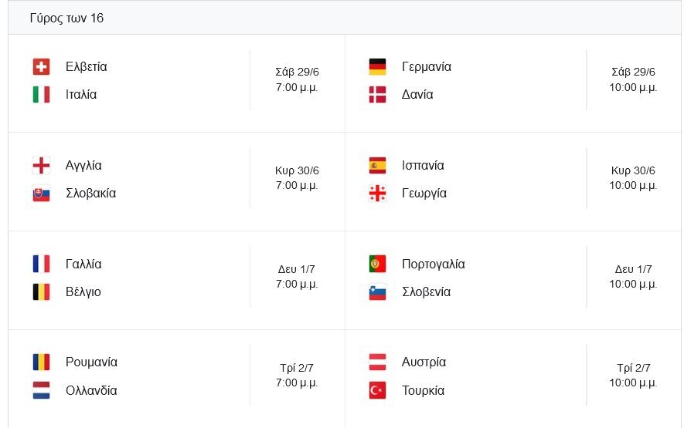Select the Αυστρία team name

[424, 362]
